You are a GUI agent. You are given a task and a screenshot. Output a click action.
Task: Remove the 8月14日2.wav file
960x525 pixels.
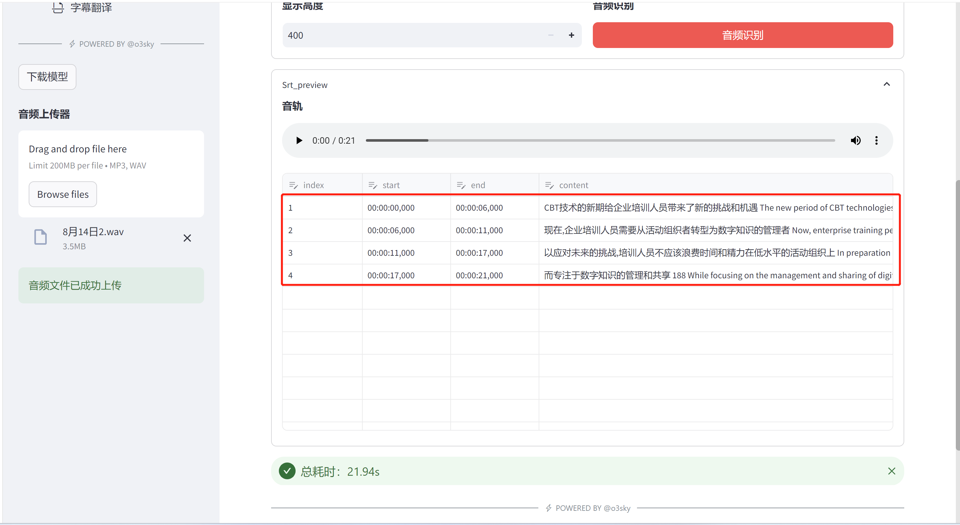pyautogui.click(x=188, y=238)
